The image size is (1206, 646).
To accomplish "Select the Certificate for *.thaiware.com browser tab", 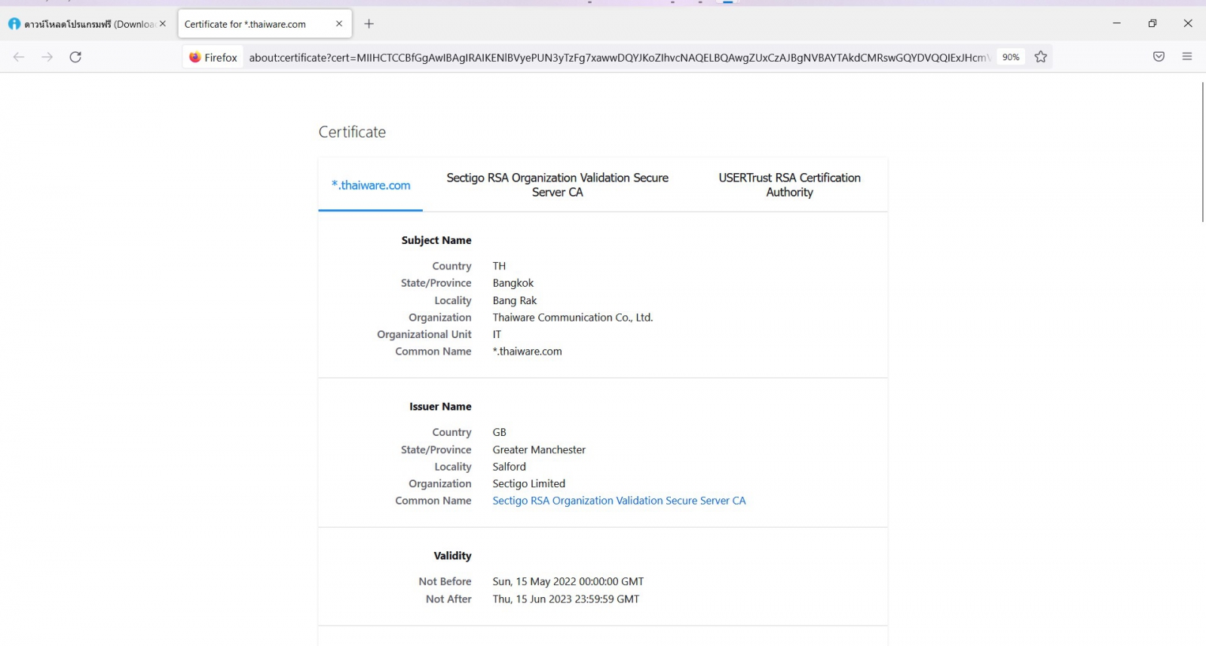I will [265, 24].
